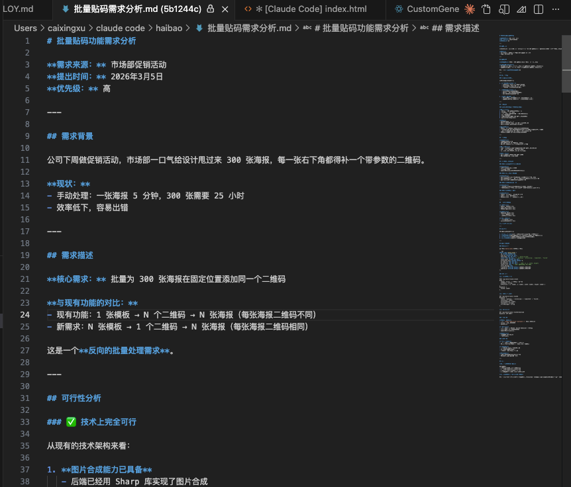Open Claude Code via the orange spark icon

pyautogui.click(x=470, y=9)
